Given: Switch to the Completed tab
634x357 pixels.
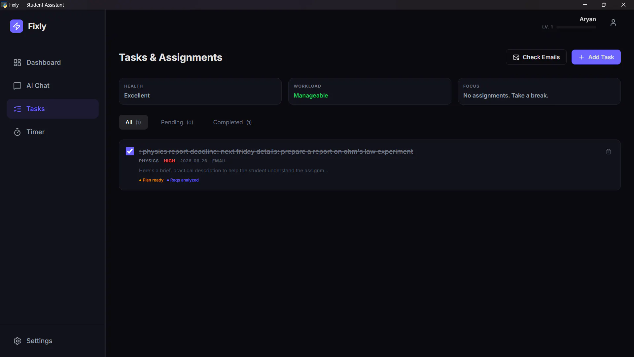Looking at the screenshot, I should pos(232,122).
